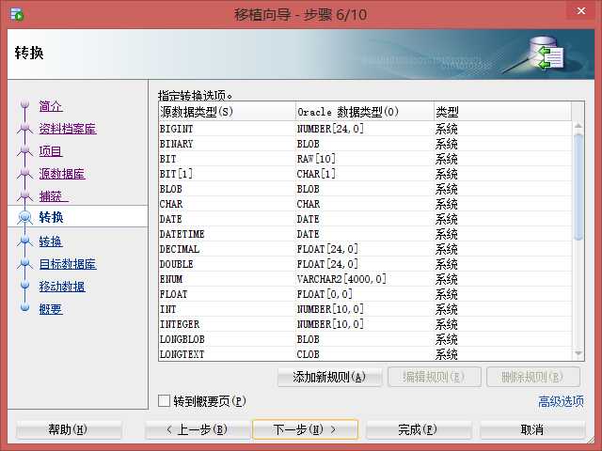
Task: Select the INTEGER row
Action: coord(365,324)
